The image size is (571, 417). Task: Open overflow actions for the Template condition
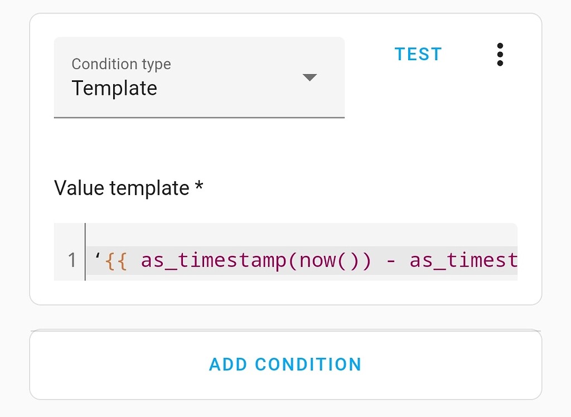500,54
